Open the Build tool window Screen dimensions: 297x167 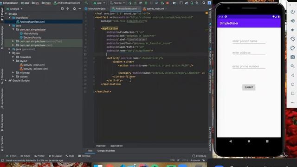[70, 156]
